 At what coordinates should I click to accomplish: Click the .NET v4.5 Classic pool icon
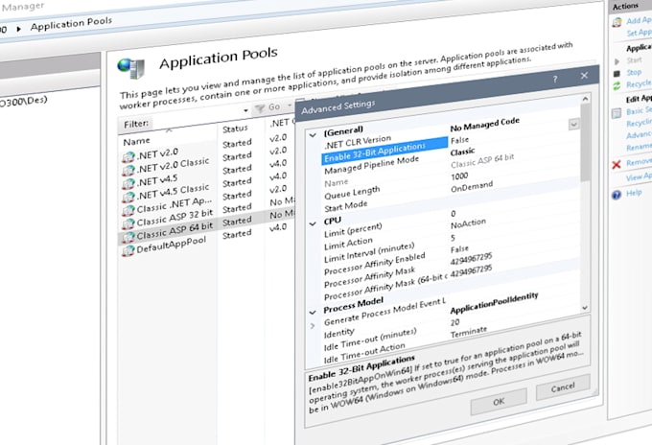(128, 197)
